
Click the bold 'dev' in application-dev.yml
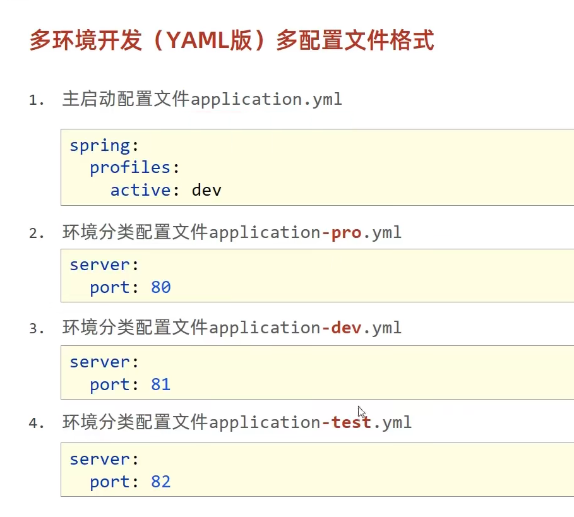pyautogui.click(x=346, y=328)
